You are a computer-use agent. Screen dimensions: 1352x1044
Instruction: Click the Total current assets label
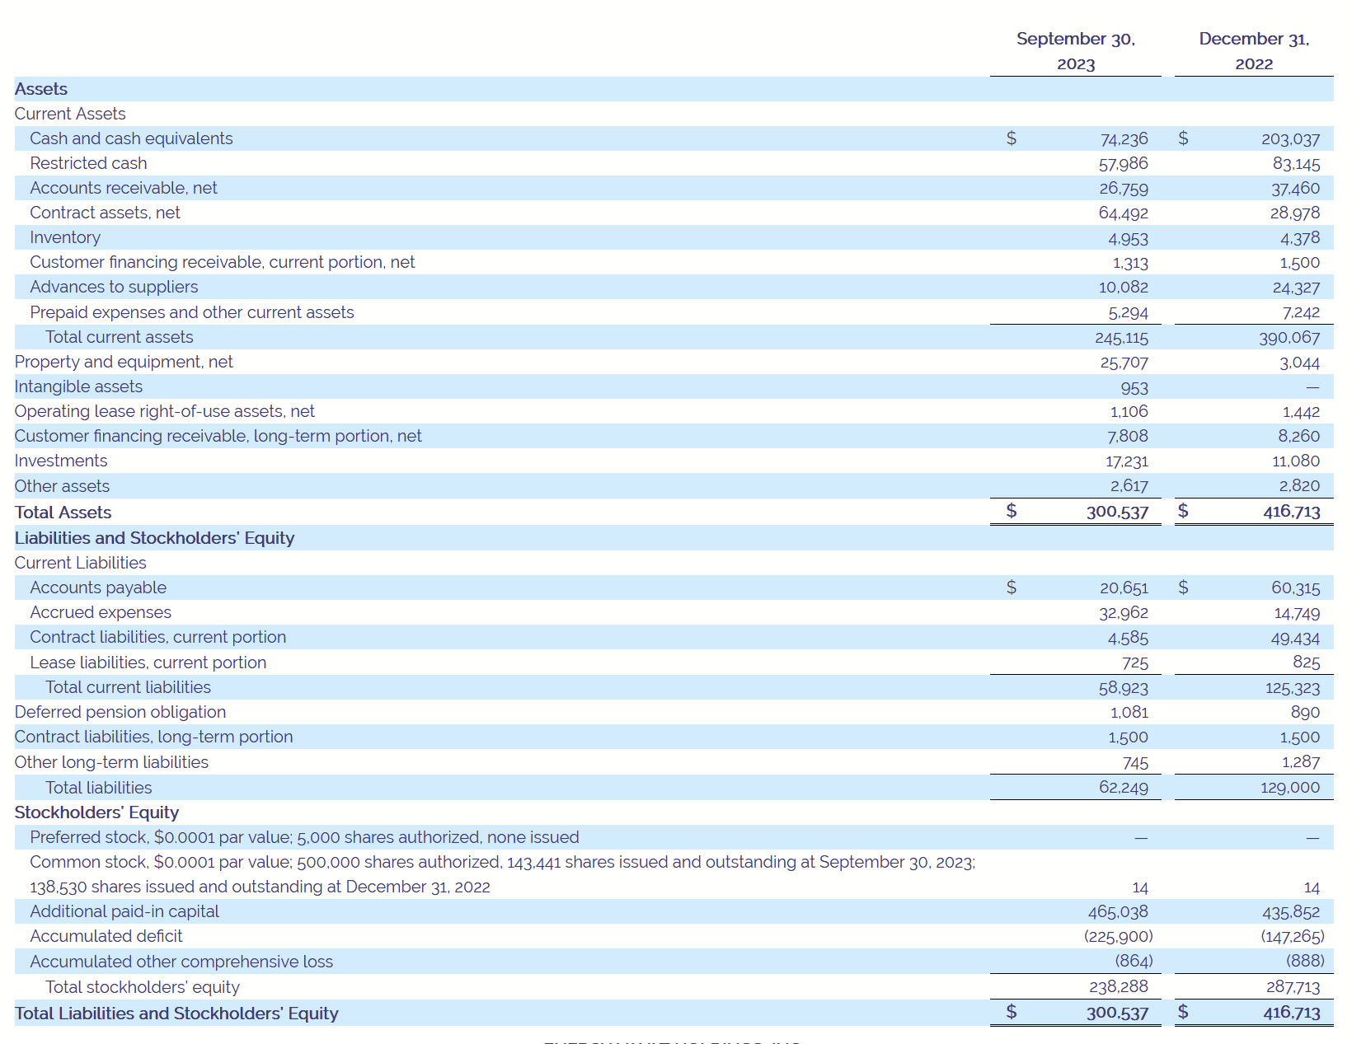pos(120,337)
